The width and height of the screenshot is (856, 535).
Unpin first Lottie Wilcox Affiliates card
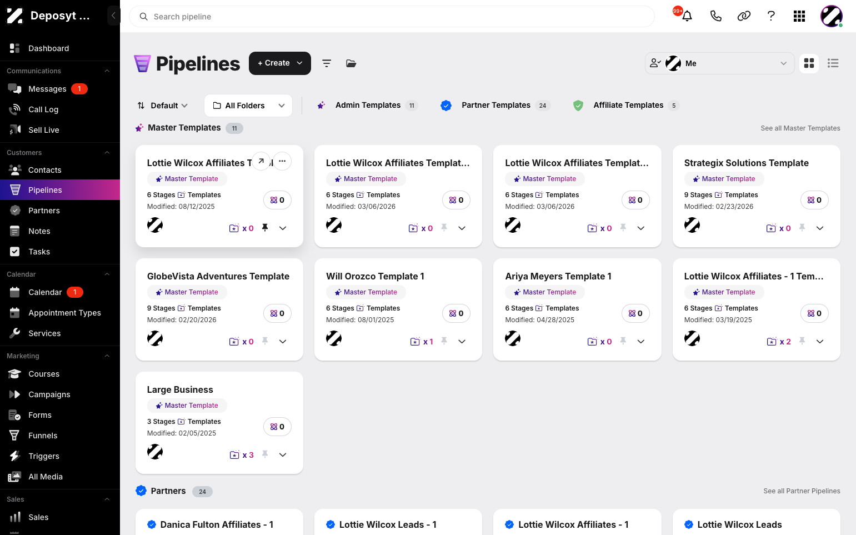point(265,228)
